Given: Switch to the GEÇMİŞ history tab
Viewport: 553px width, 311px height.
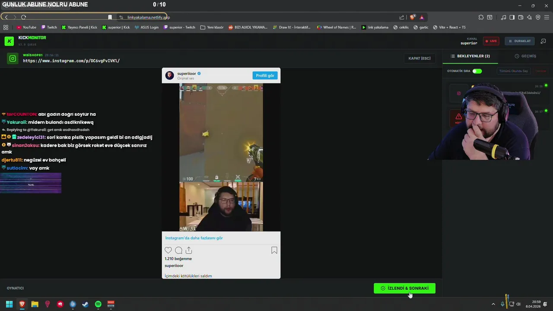Looking at the screenshot, I should click(x=525, y=56).
